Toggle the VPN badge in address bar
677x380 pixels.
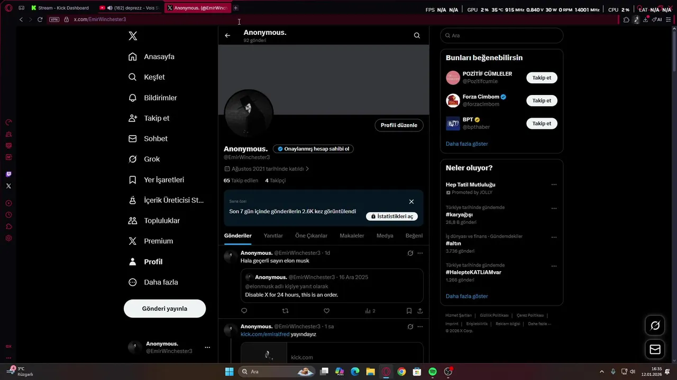click(54, 20)
